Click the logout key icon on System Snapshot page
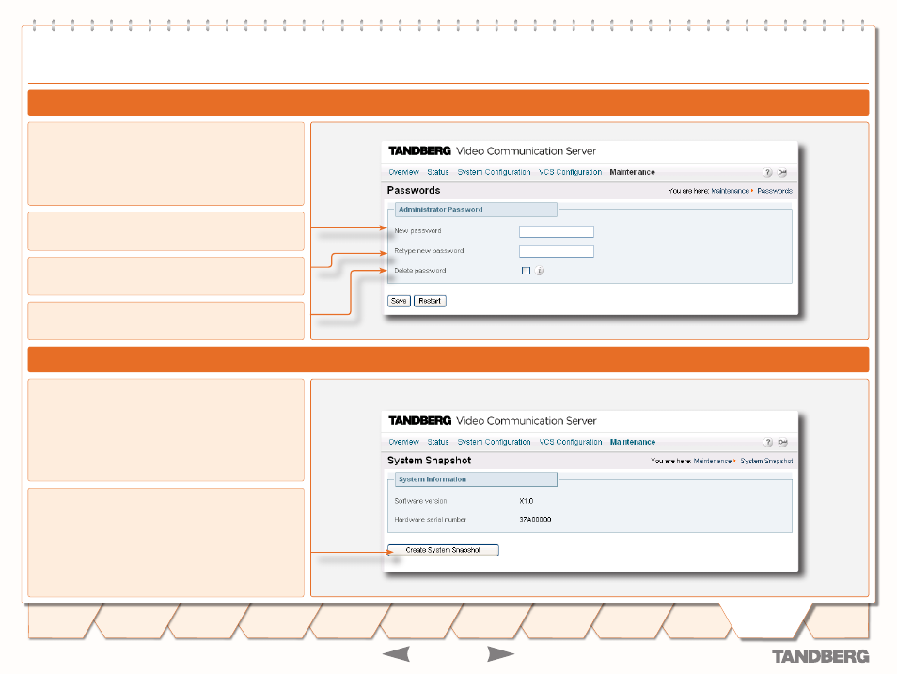The width and height of the screenshot is (897, 674). (782, 442)
